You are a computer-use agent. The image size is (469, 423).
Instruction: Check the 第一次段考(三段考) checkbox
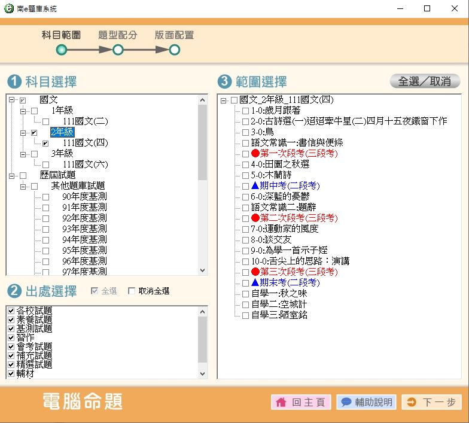[245, 154]
